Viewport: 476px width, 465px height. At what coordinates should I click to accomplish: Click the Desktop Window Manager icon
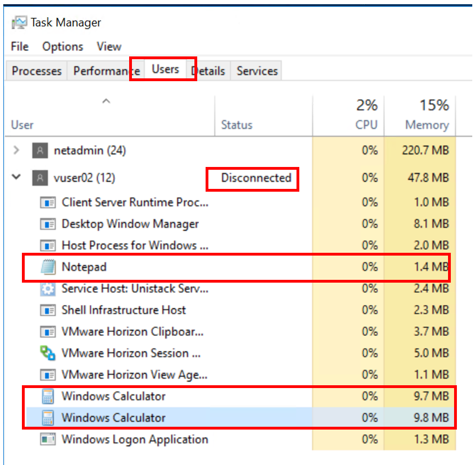click(x=48, y=224)
